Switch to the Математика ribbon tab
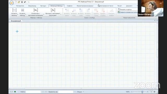Image resolution: width=167 pixels, height=94 pixels. (20, 6)
